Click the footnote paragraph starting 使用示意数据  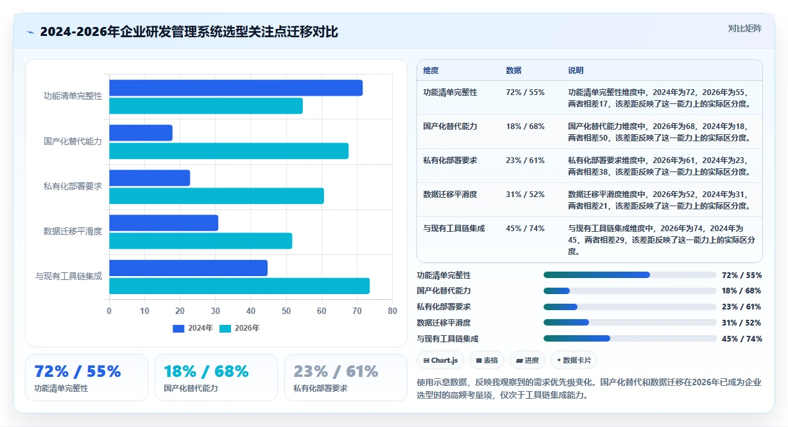pos(589,388)
